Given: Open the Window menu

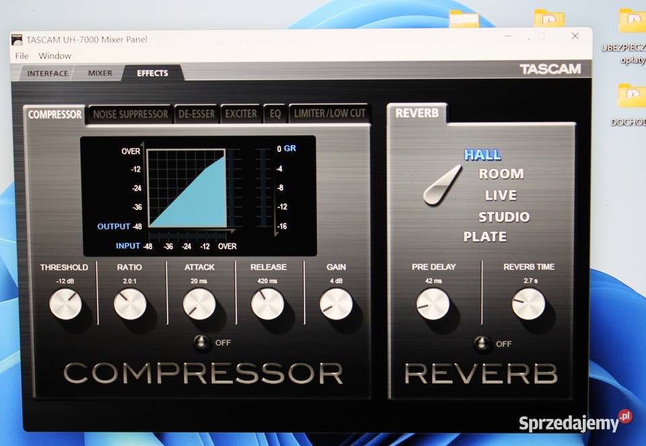Looking at the screenshot, I should tap(55, 56).
